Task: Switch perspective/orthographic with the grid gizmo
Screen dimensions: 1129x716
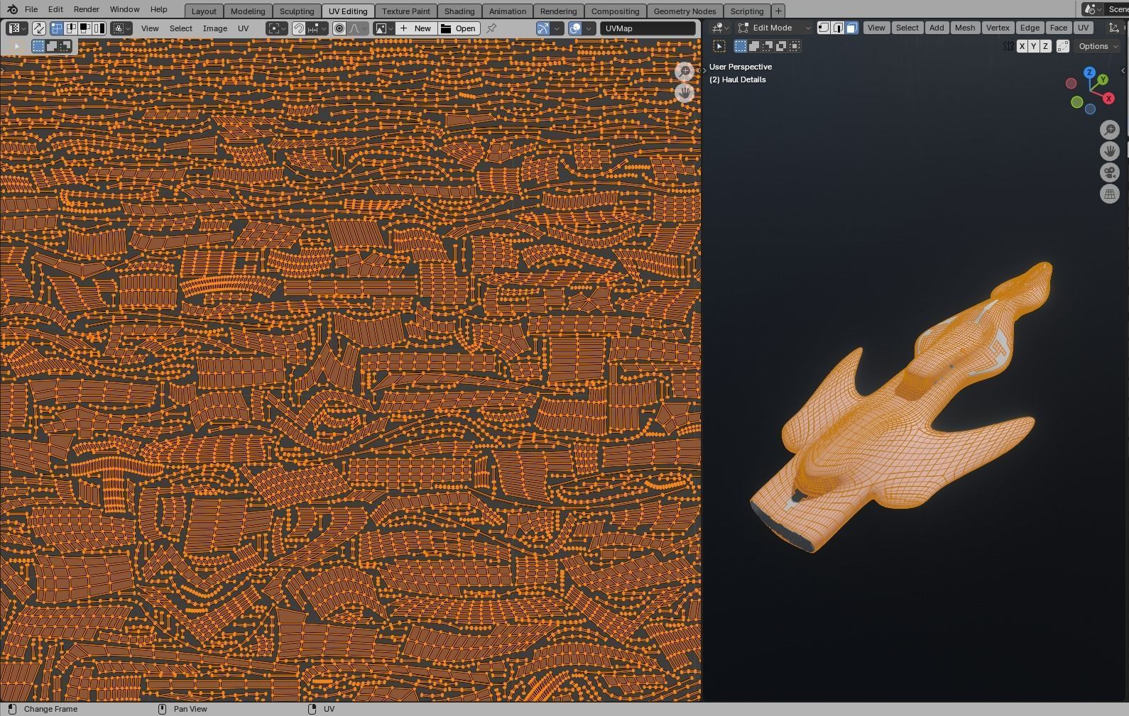Action: click(1110, 194)
